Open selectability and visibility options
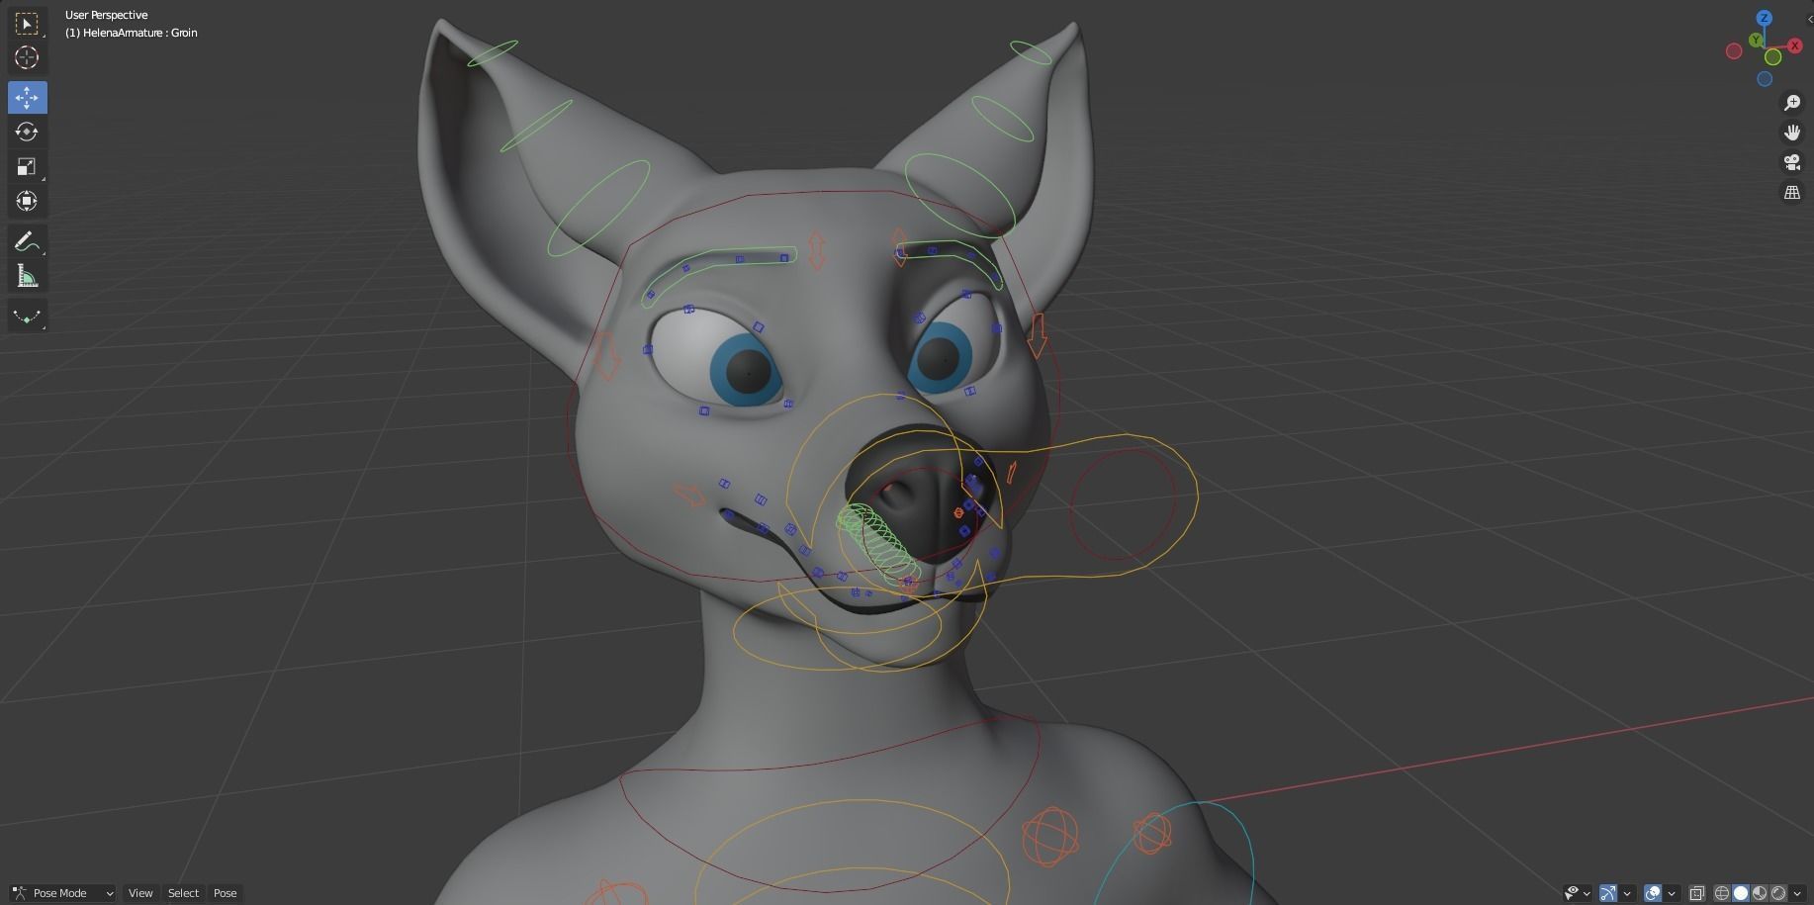 [x=1578, y=893]
